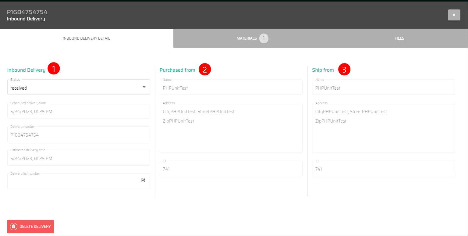Click the Purchased from ID field

pyautogui.click(x=231, y=169)
